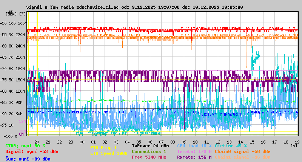Click the 00 hour tick on time axis
The width and height of the screenshot is (302, 162).
[x=82, y=142]
